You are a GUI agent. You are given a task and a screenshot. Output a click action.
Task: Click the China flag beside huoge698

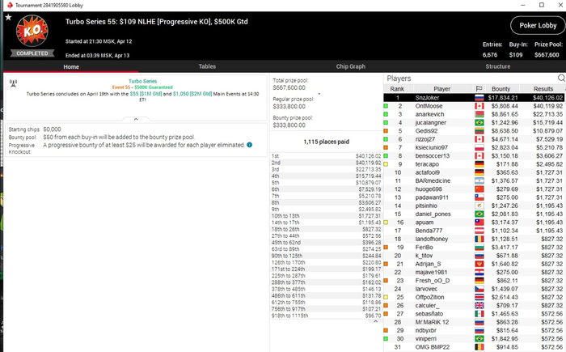pos(479,189)
